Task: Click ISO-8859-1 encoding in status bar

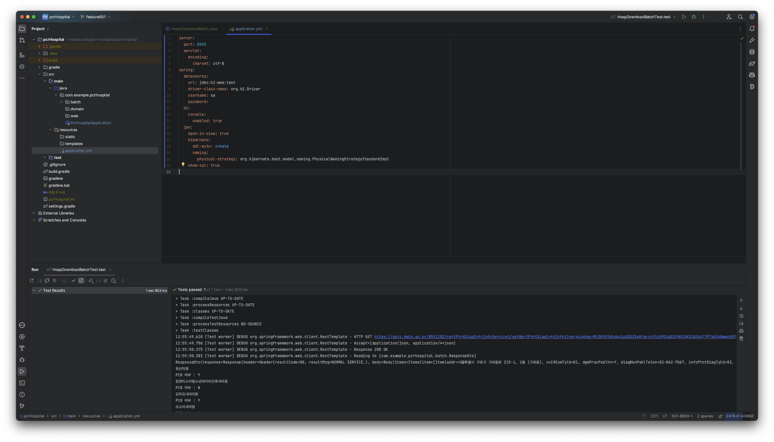Action: [682, 416]
